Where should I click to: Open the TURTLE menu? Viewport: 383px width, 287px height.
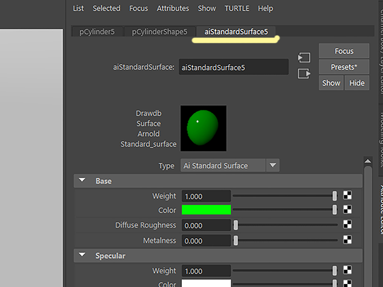(237, 8)
